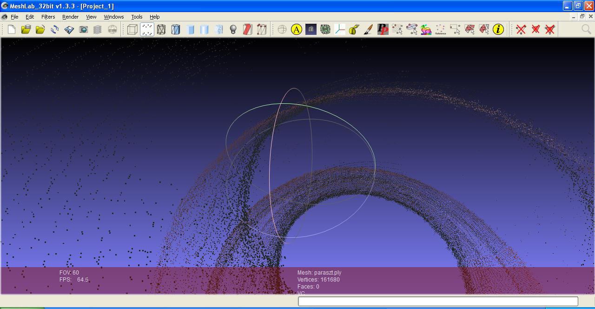595x309 pixels.
Task: Delete selected vertices red X
Action: [521, 29]
